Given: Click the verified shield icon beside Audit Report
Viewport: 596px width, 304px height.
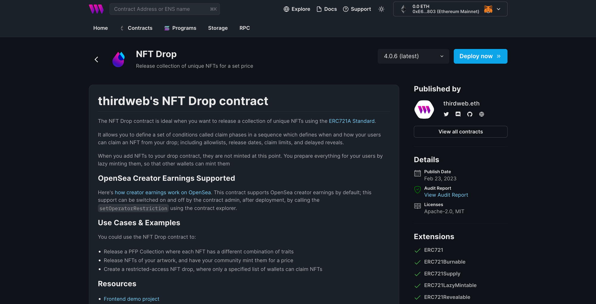Looking at the screenshot, I should pos(417,190).
